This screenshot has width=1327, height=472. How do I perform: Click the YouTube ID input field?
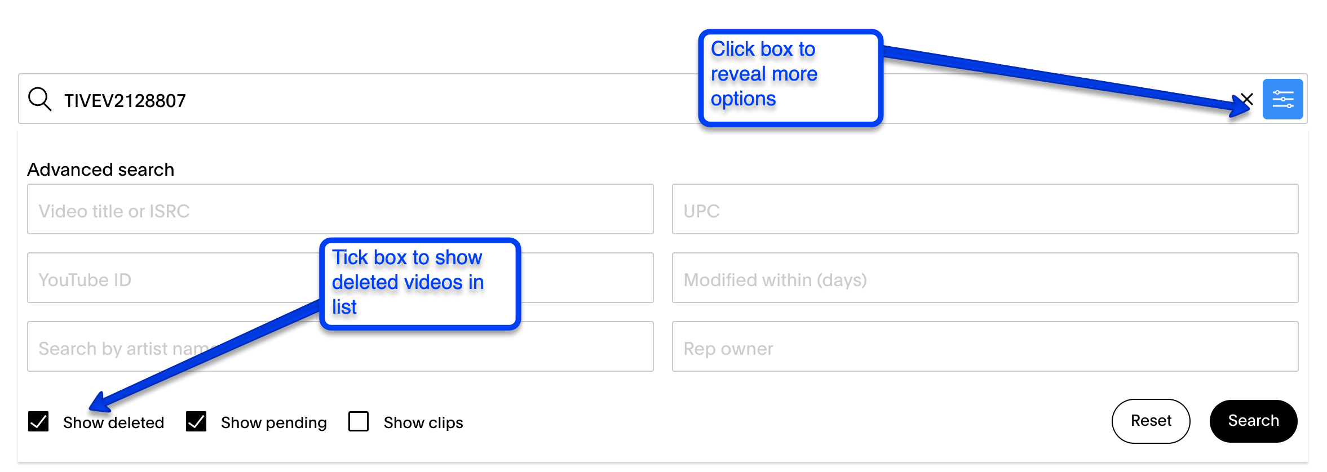coord(174,278)
